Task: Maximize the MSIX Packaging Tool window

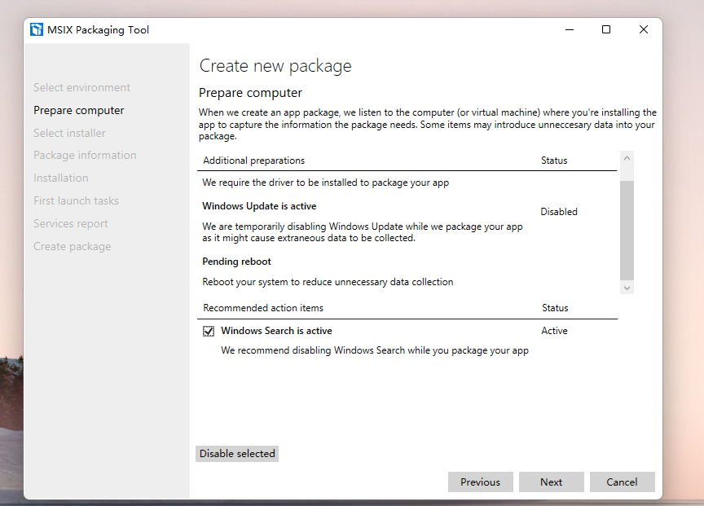Action: (x=606, y=29)
